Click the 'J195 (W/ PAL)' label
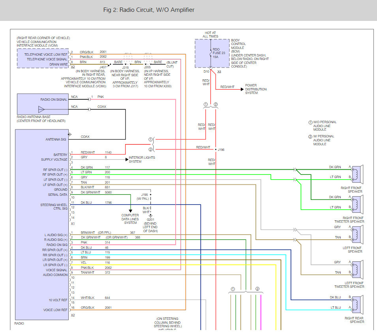The image size is (377, 334). click(143, 197)
